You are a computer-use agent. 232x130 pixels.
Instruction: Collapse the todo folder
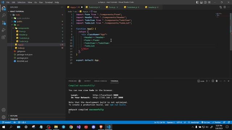point(11,15)
